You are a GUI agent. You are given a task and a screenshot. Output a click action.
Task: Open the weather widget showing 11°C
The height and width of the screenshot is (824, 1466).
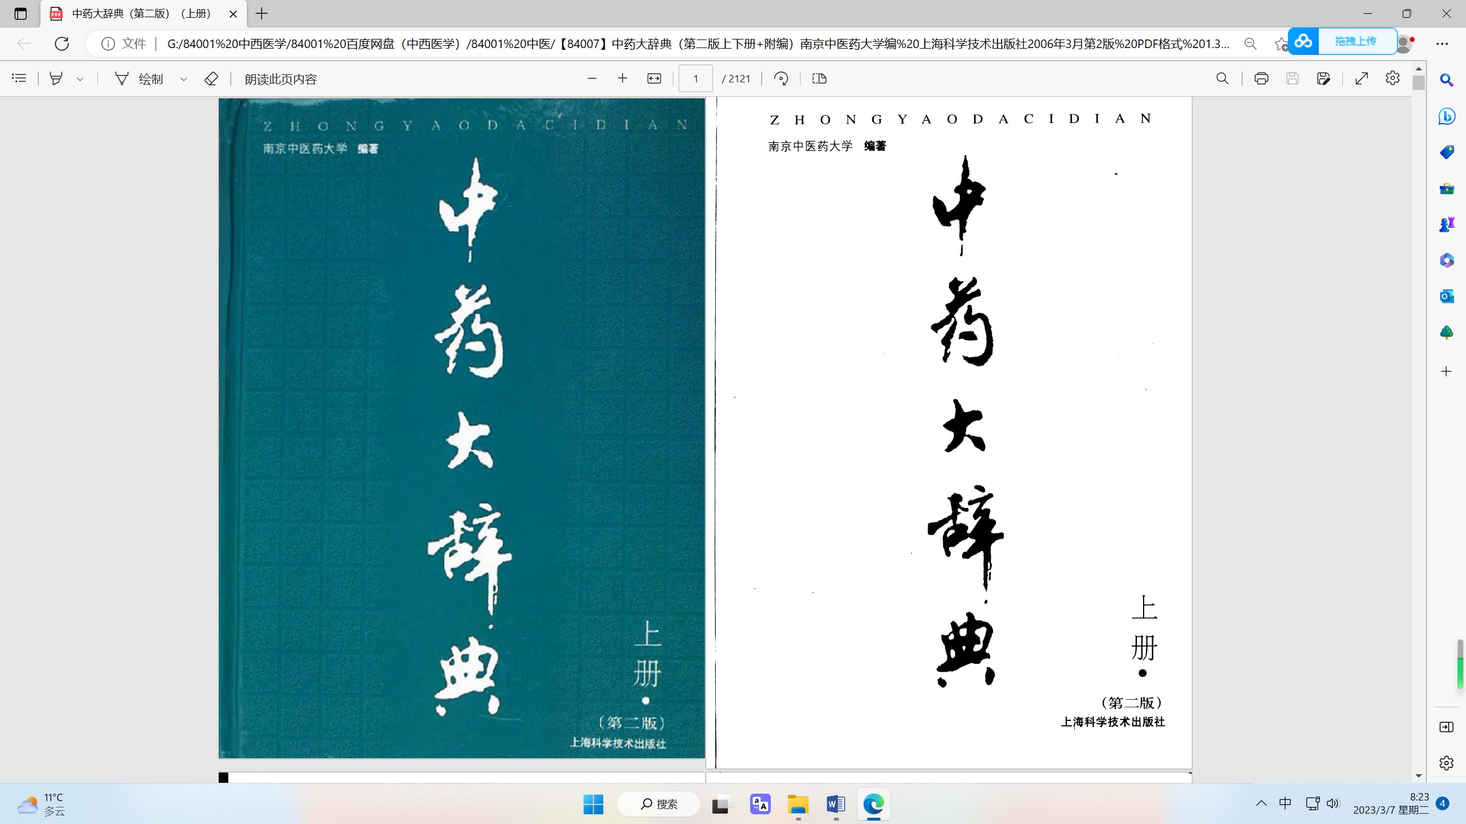point(41,804)
